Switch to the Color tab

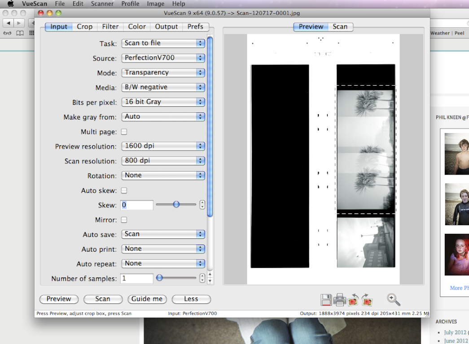pyautogui.click(x=137, y=27)
